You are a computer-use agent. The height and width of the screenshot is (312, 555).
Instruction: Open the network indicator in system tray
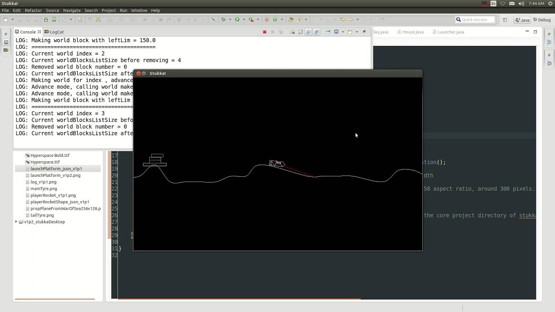coord(503,3)
